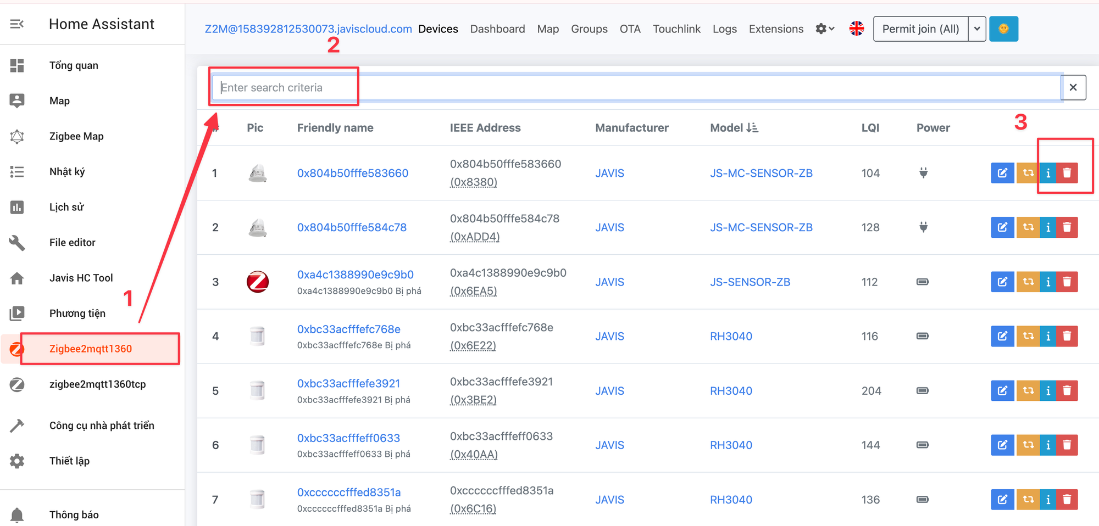Click the Thông báo bell notification item

click(x=74, y=514)
